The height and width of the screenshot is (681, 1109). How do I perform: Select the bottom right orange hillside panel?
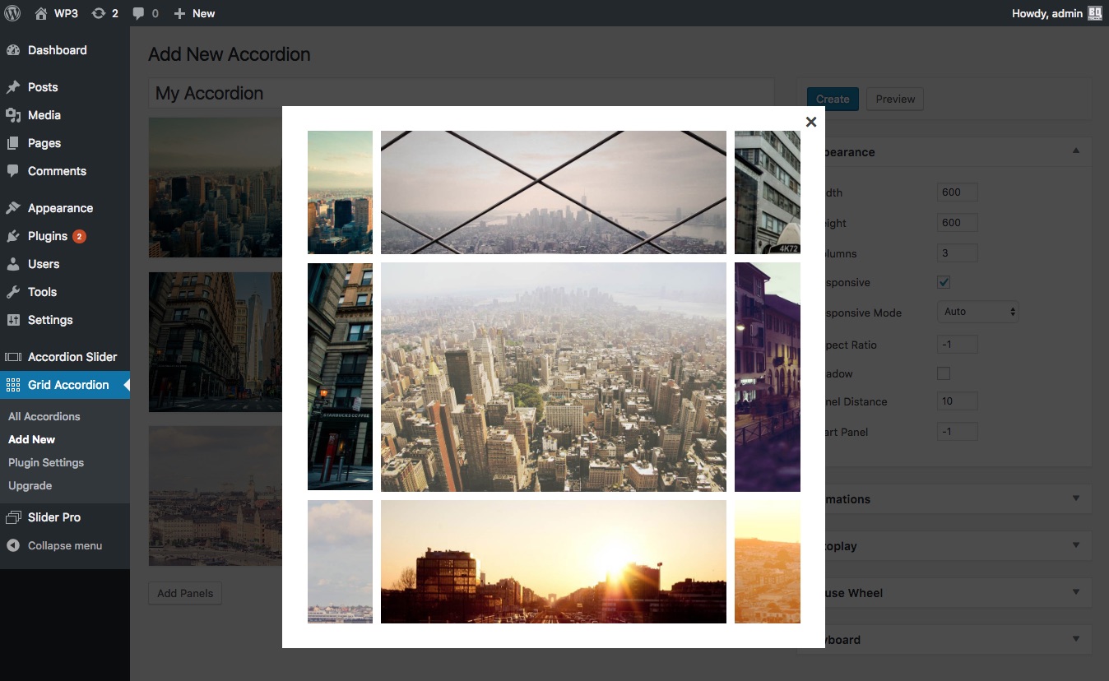(768, 562)
